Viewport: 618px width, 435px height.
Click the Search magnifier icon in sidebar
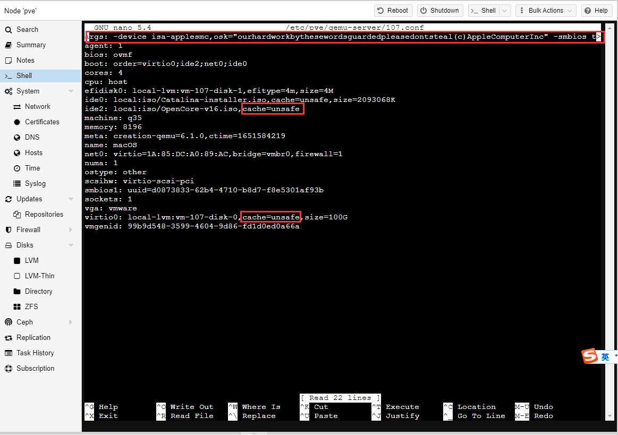point(8,30)
